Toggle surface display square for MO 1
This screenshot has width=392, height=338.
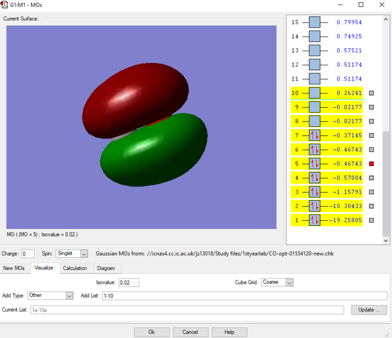pos(372,220)
